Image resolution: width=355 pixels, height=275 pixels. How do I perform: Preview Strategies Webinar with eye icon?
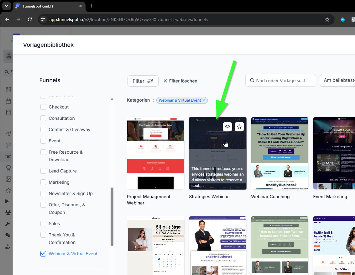tap(227, 127)
